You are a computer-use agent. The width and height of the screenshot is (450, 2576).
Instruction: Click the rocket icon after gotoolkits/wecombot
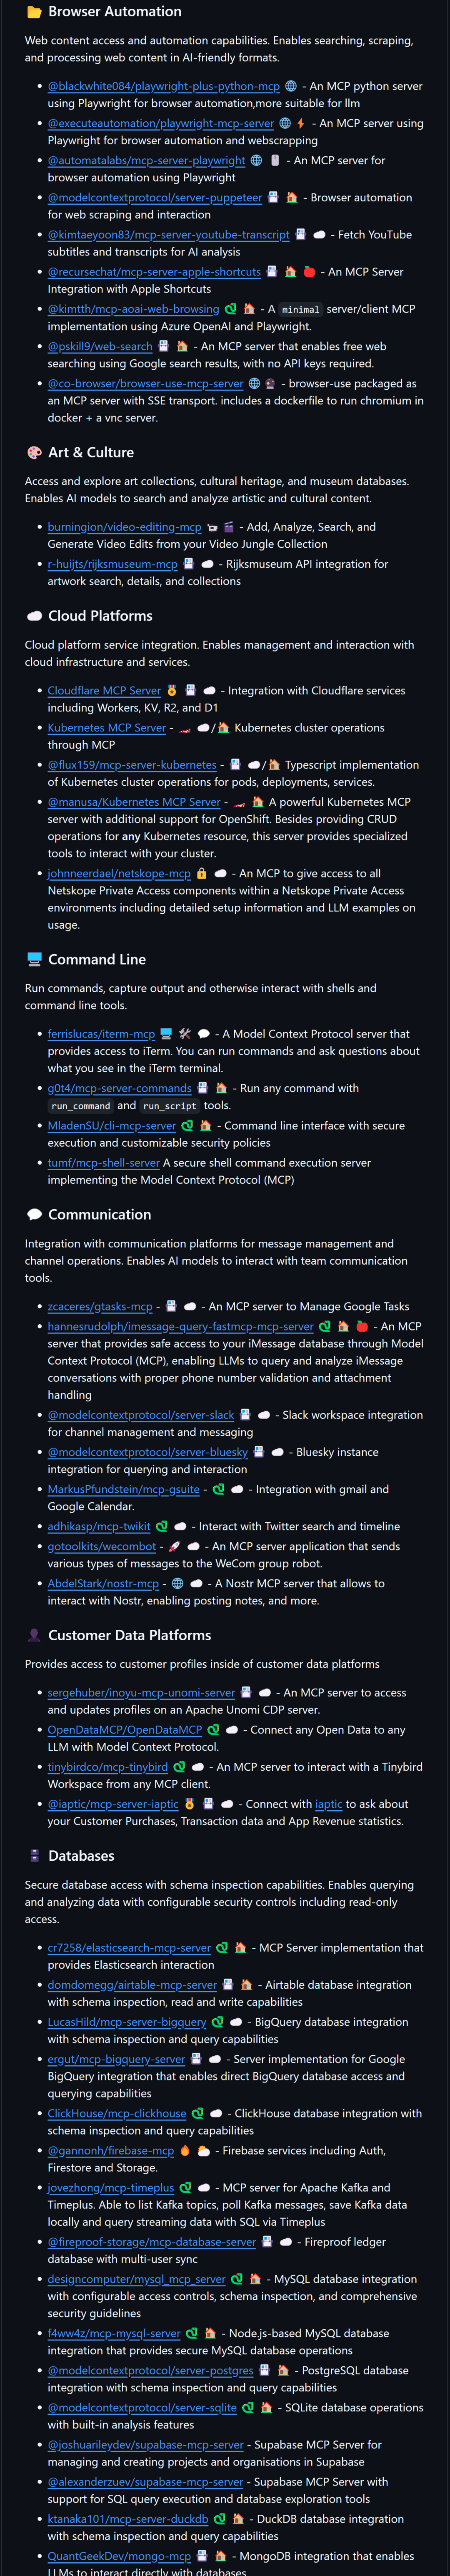click(x=174, y=1546)
